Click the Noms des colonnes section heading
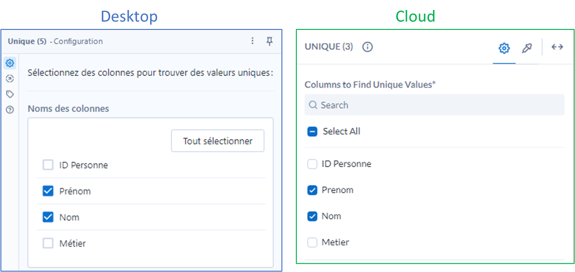 pyautogui.click(x=68, y=109)
